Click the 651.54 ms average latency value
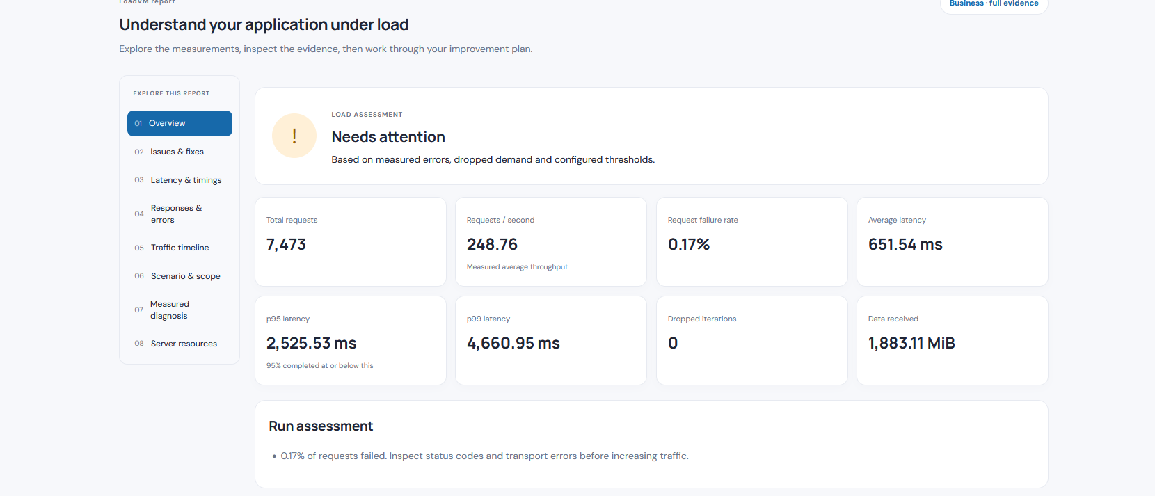This screenshot has height=496, width=1155. click(x=905, y=244)
